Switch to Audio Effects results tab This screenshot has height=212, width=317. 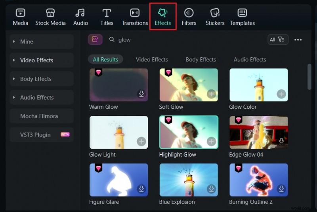tap(250, 59)
